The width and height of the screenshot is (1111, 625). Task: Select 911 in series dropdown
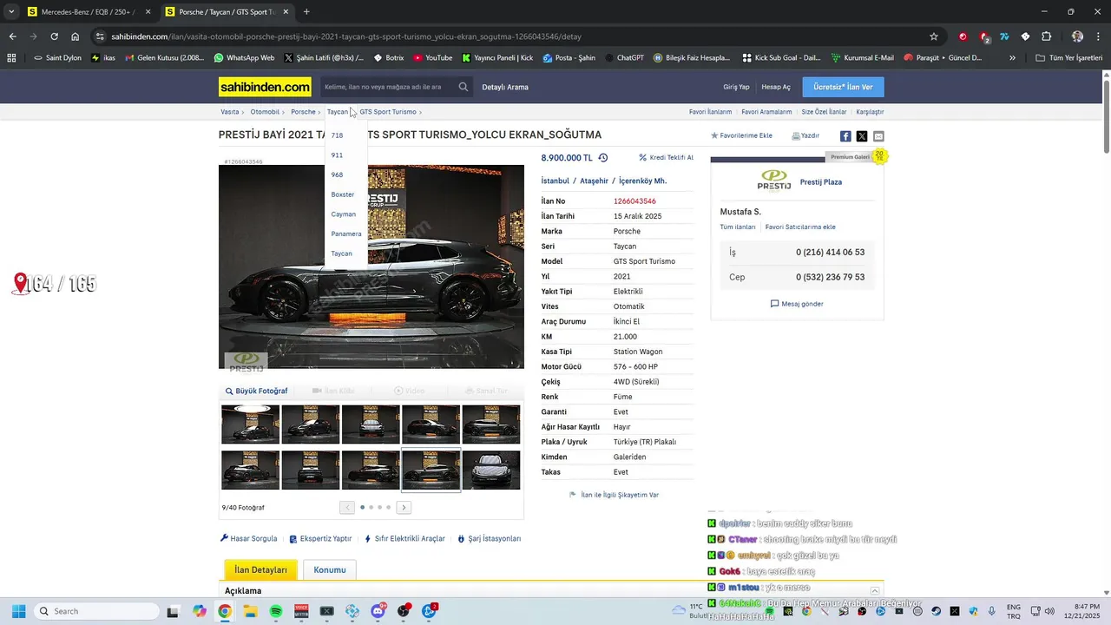pyautogui.click(x=337, y=155)
